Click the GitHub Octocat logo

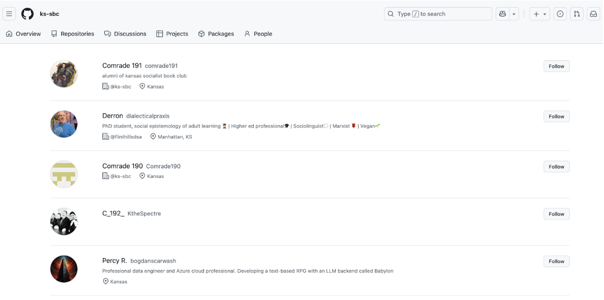click(28, 14)
